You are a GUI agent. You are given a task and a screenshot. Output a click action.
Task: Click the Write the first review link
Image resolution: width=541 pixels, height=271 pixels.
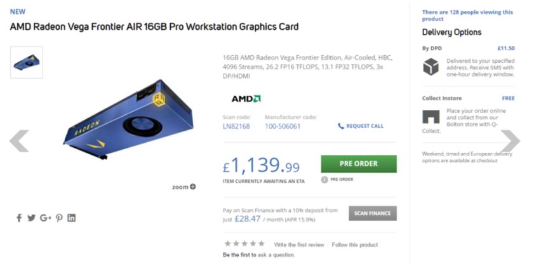coord(299,245)
